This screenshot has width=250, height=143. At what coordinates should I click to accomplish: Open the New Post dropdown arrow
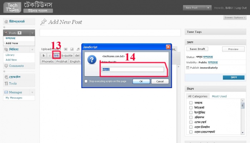pos(208,8)
